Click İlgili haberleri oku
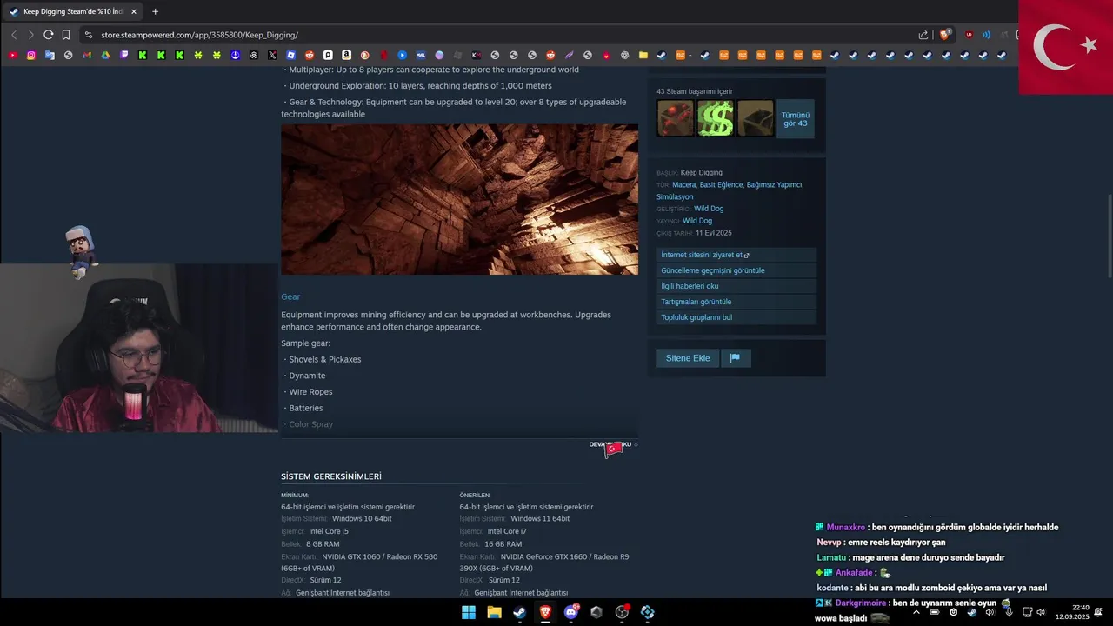This screenshot has height=626, width=1113. [x=736, y=286]
